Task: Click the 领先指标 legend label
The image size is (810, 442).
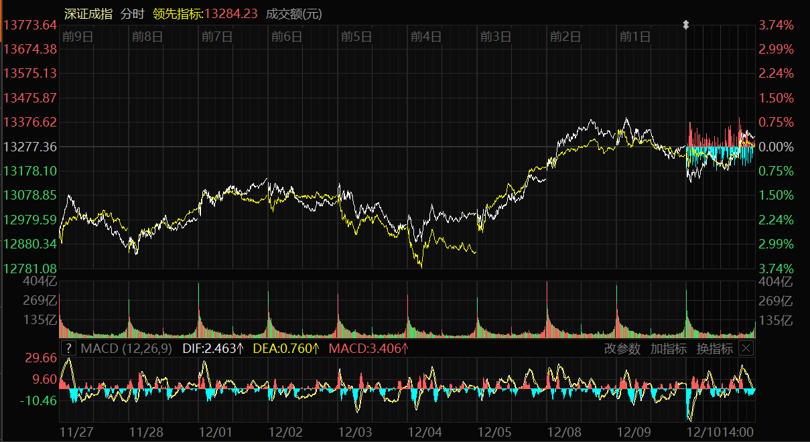Action: pos(176,14)
